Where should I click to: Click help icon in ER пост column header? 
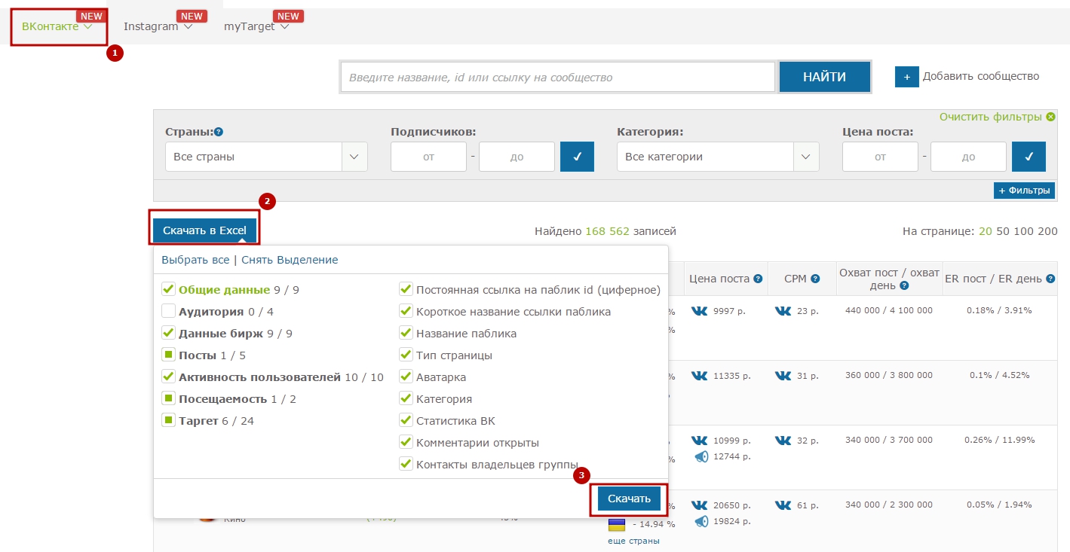click(1050, 279)
